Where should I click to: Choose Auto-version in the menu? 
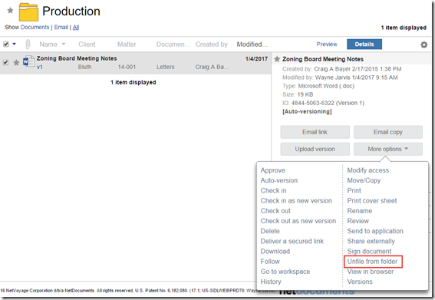coord(279,180)
